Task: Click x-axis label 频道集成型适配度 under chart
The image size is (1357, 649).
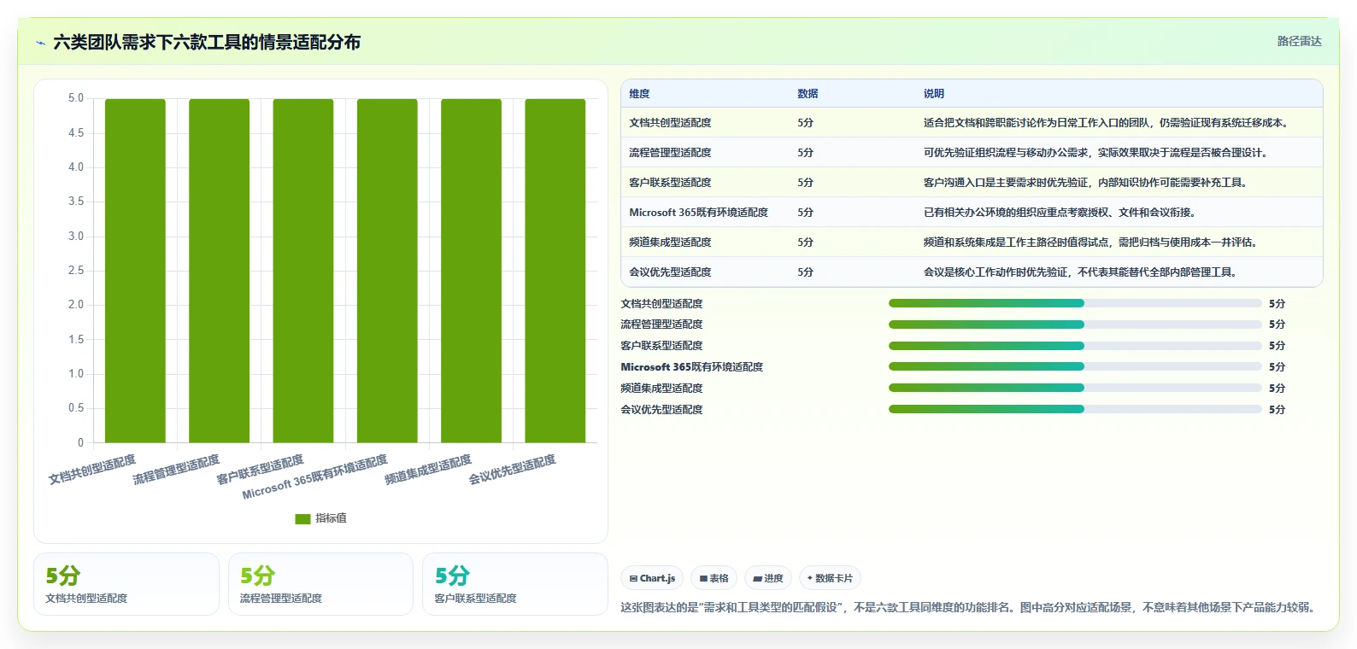Action: (428, 470)
